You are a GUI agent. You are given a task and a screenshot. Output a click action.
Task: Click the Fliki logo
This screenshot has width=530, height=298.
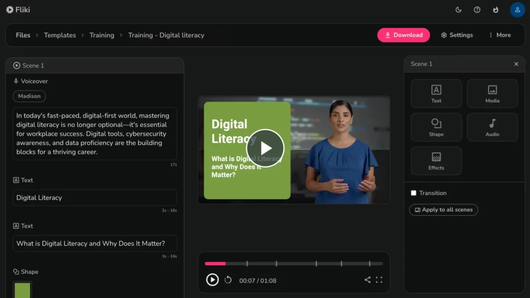coord(18,9)
